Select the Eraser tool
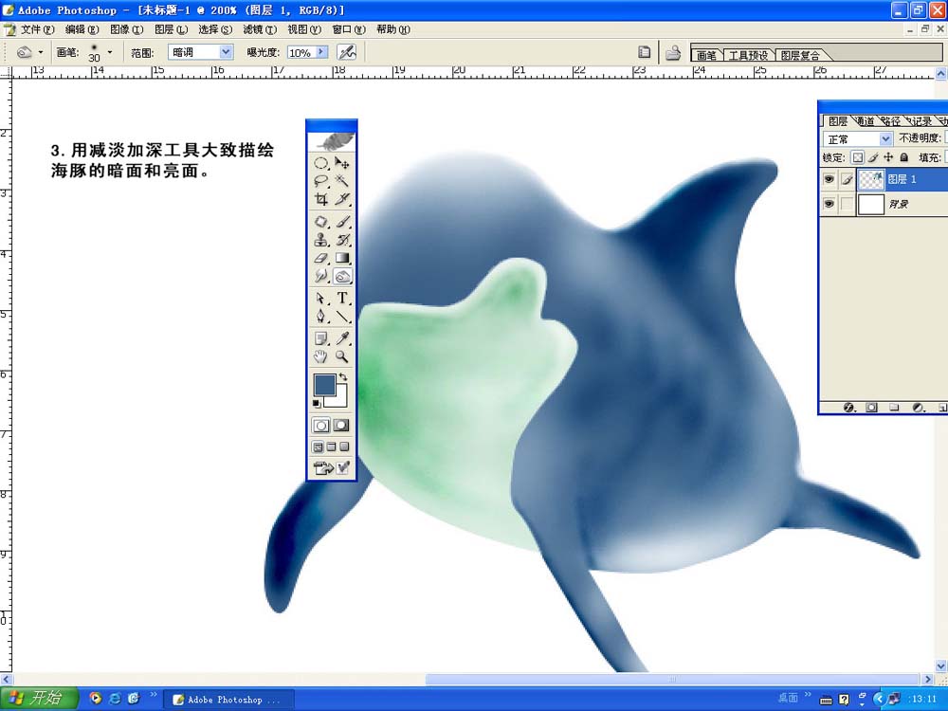Screen dimensions: 948x711 pyautogui.click(x=321, y=258)
